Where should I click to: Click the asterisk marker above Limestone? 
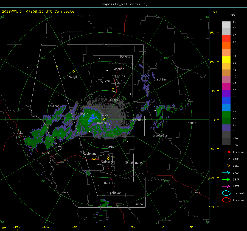(x=52, y=104)
